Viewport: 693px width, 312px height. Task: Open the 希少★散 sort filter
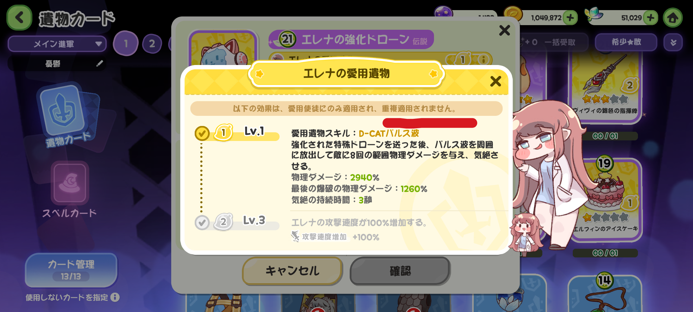pyautogui.click(x=626, y=42)
